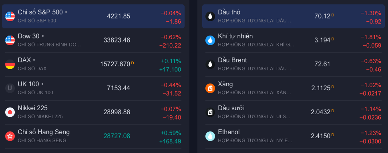Viewport: 388px width, 153px height.
Task: Open the Dầu Brent futures link
Action: (232, 60)
